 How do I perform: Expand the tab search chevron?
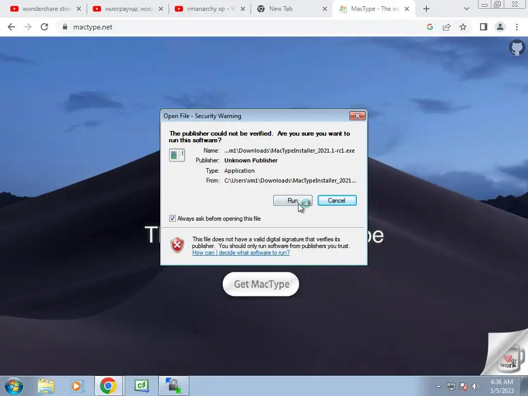[x=466, y=9]
